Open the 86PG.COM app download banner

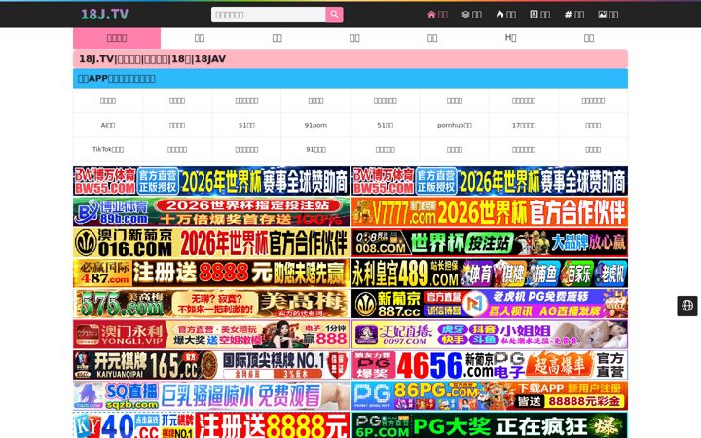click(490, 395)
